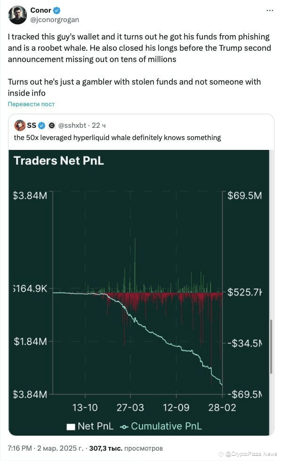
Task: Click SS's round profile avatar
Action: tap(20, 125)
